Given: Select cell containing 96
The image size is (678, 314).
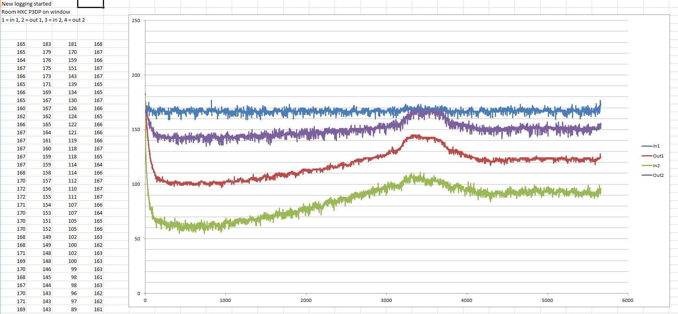Looking at the screenshot, I should 65,293.
